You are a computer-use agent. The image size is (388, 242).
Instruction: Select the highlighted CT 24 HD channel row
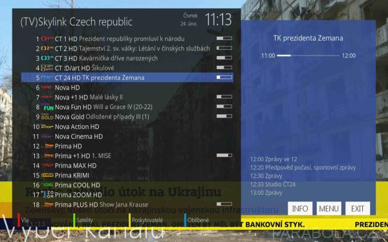click(x=127, y=77)
